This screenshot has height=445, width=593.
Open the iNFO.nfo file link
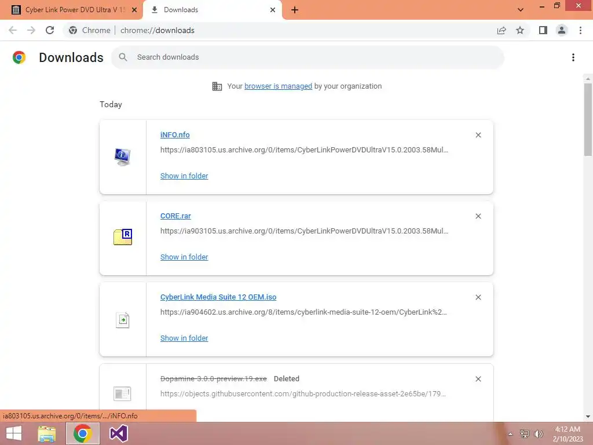pos(175,134)
